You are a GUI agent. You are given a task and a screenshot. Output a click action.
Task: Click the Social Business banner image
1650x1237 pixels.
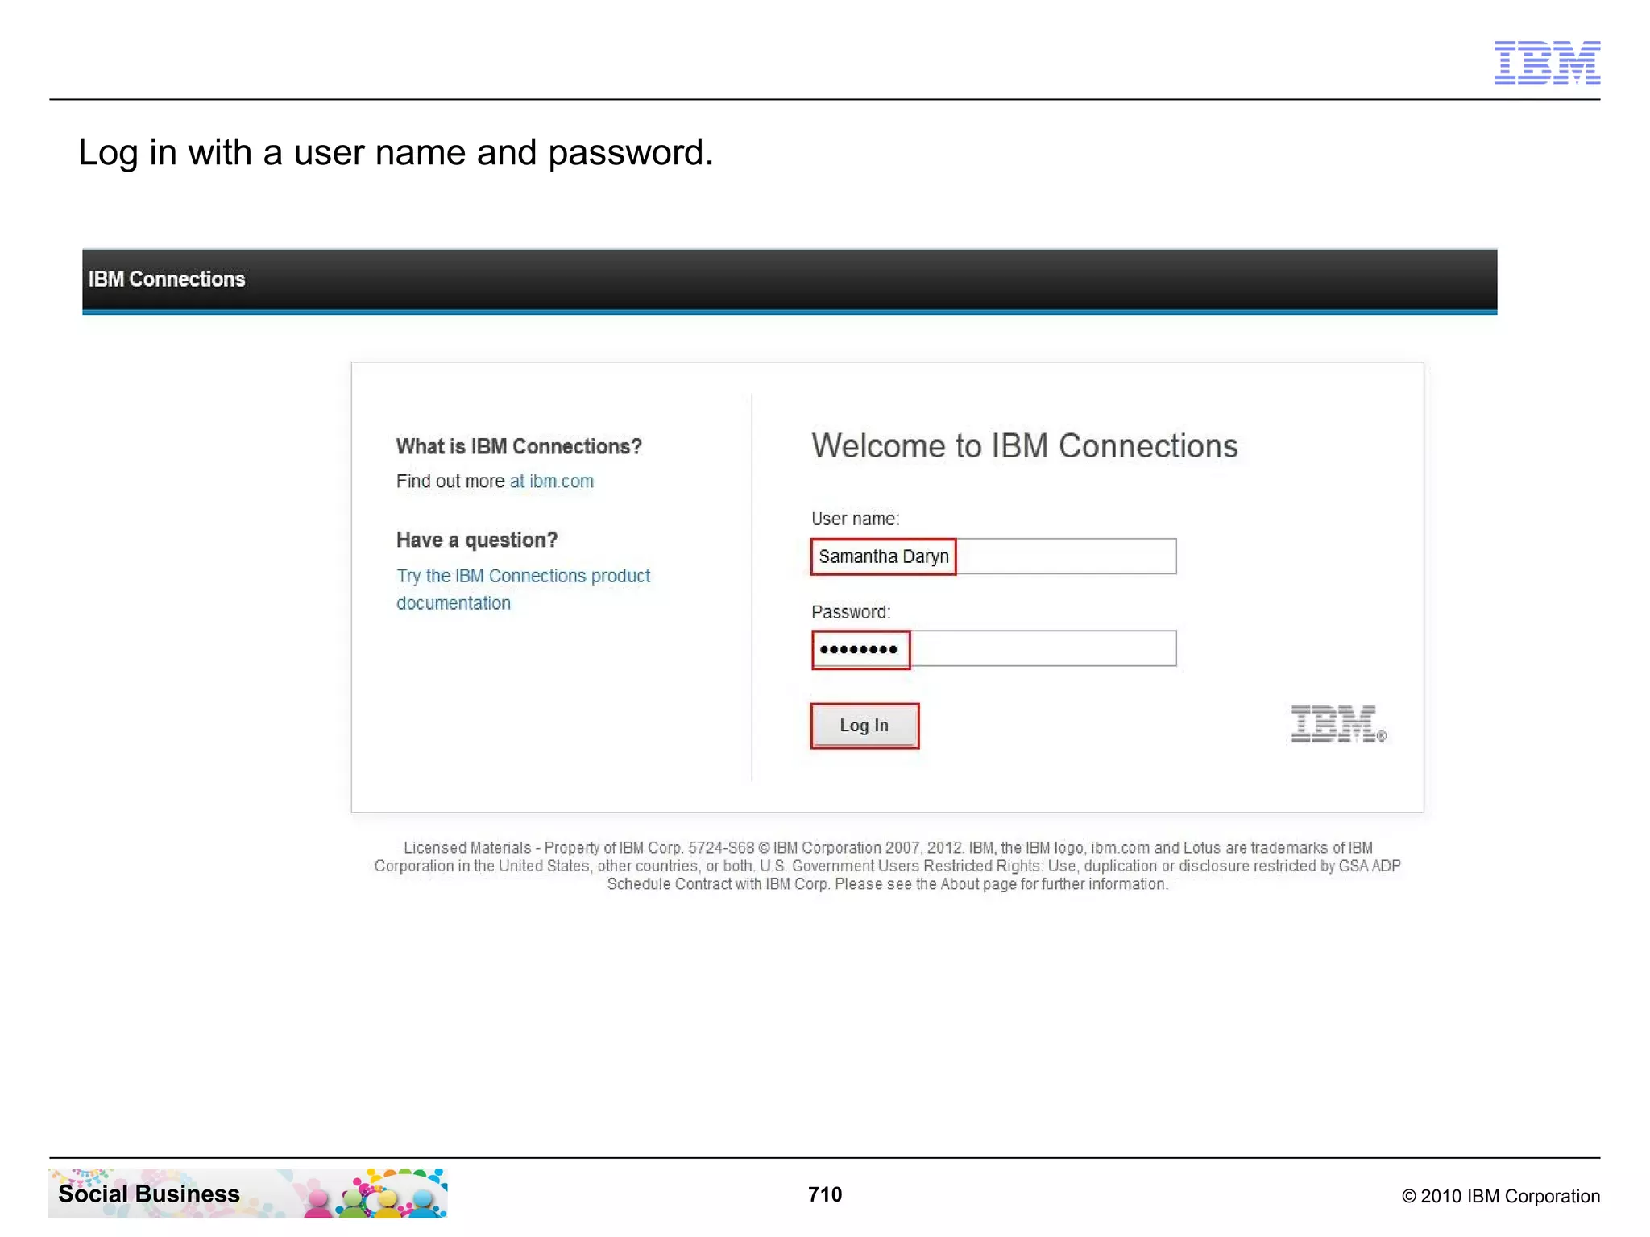[248, 1193]
